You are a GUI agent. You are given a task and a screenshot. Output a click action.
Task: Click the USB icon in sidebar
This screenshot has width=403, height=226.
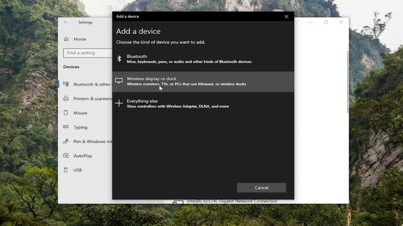pos(66,170)
